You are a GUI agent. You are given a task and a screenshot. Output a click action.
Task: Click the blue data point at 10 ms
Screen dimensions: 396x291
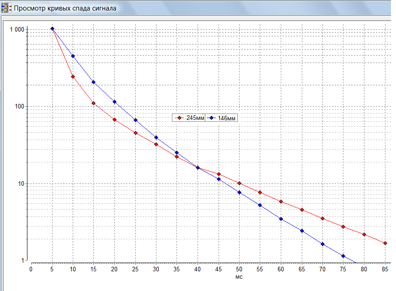73,56
